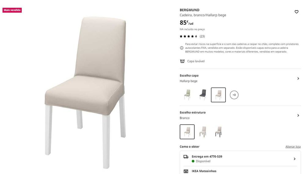Click the star rating row
Image resolution: width=305 pixels, height=174 pixels.
192,36
